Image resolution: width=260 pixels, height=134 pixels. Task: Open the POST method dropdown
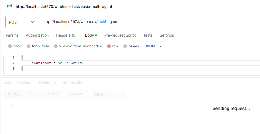tap(22, 22)
